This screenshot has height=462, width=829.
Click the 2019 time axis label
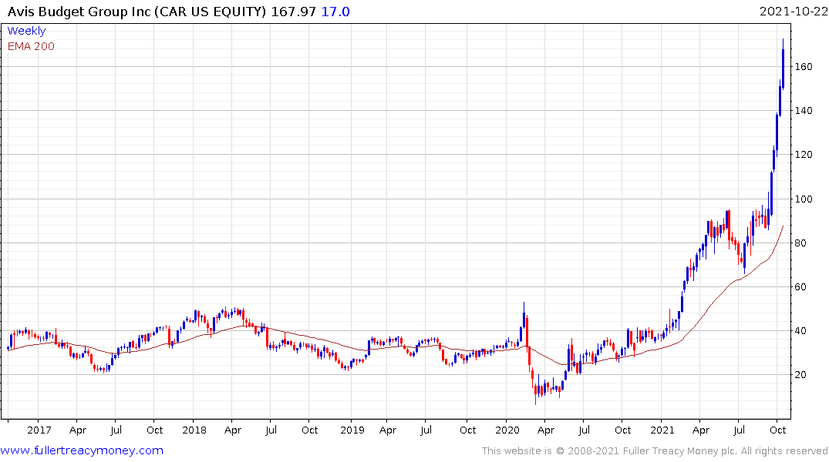pos(352,430)
